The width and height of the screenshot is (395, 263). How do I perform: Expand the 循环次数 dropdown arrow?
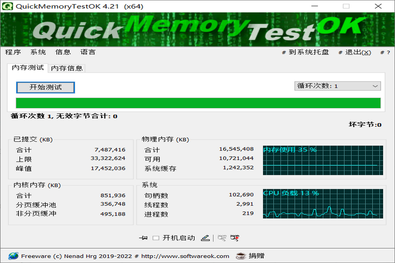pyautogui.click(x=375, y=86)
